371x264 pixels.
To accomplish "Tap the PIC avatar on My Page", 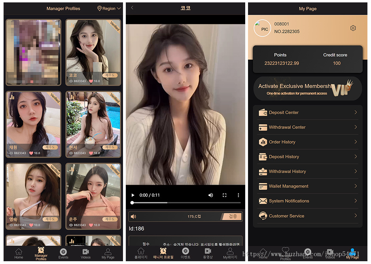I will point(262,28).
